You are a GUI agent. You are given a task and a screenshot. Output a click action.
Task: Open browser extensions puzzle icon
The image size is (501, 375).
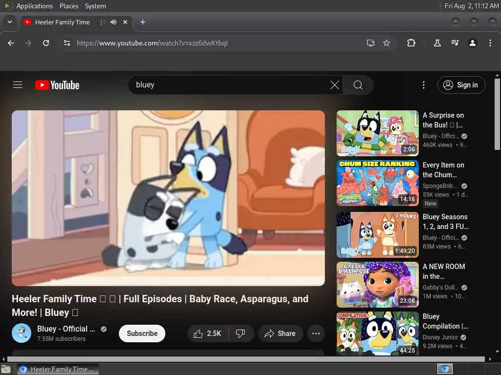[x=411, y=43]
